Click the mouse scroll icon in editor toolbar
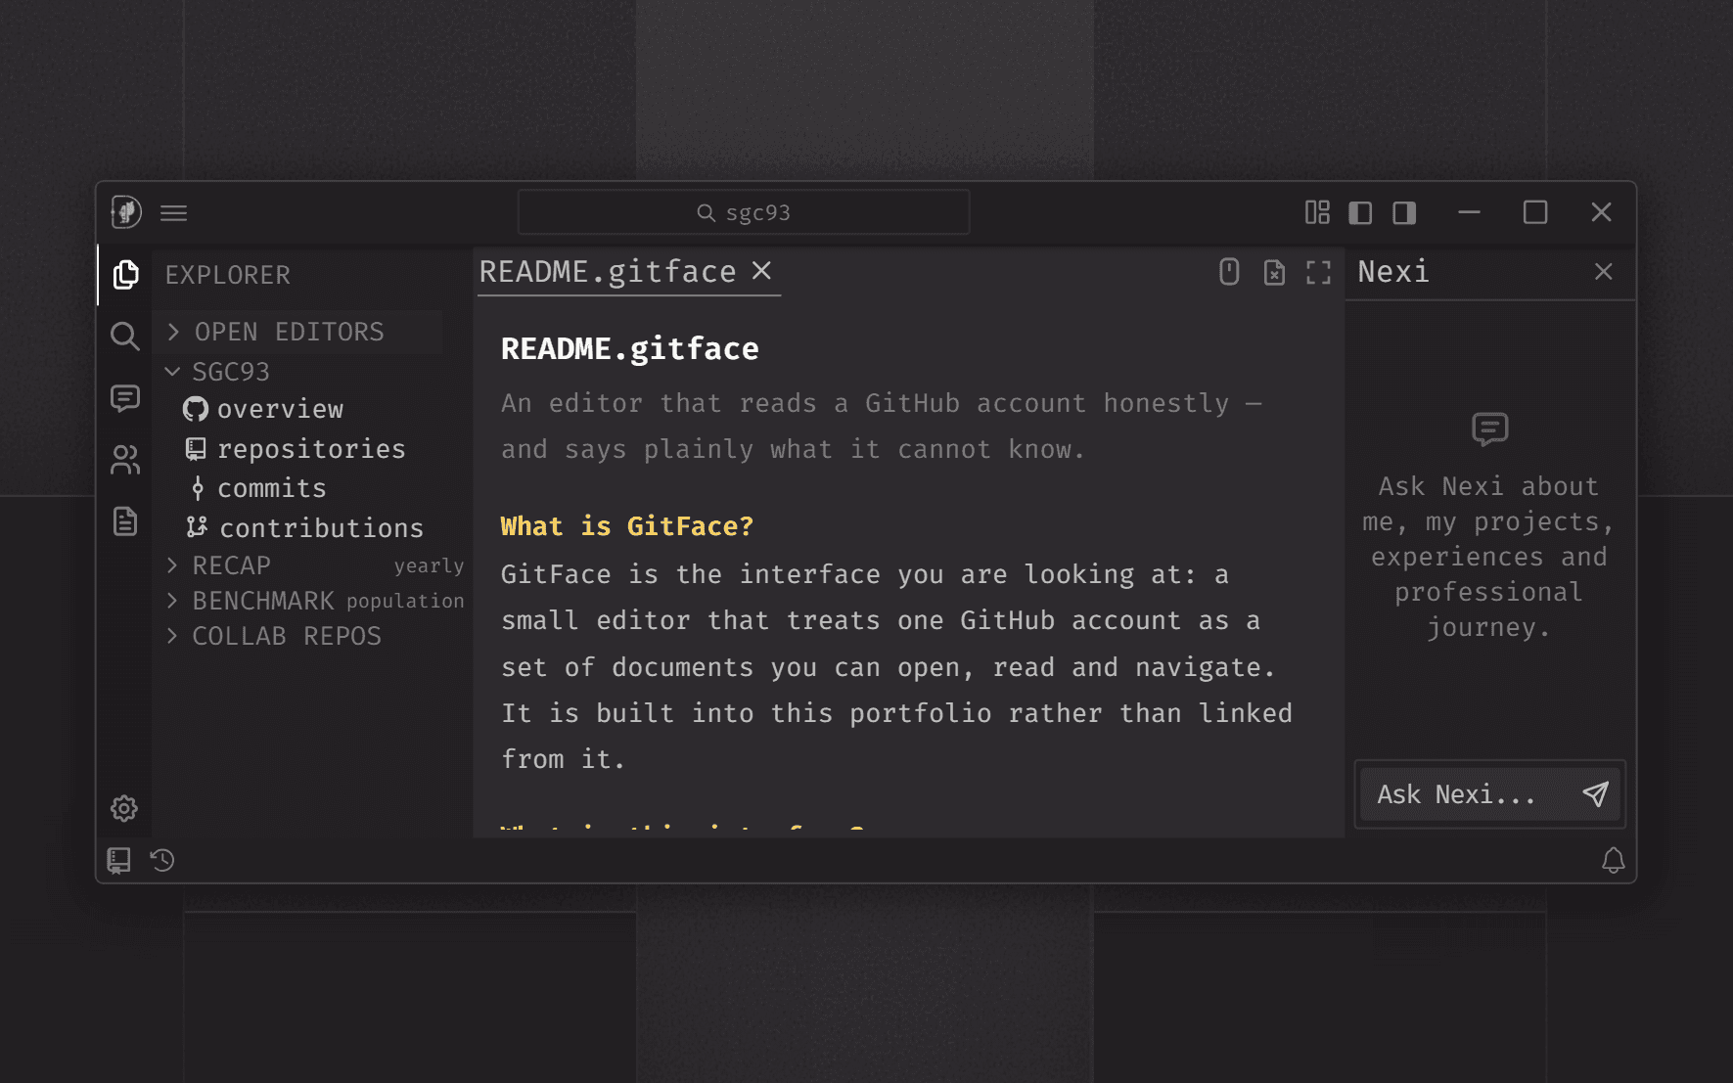This screenshot has width=1733, height=1083. pos(1230,272)
